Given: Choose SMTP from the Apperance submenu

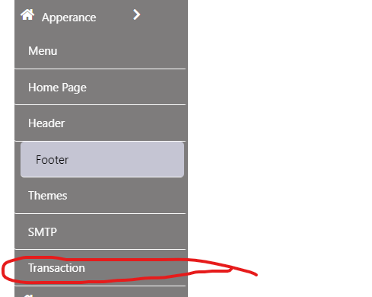Looking at the screenshot, I should 101,232.
